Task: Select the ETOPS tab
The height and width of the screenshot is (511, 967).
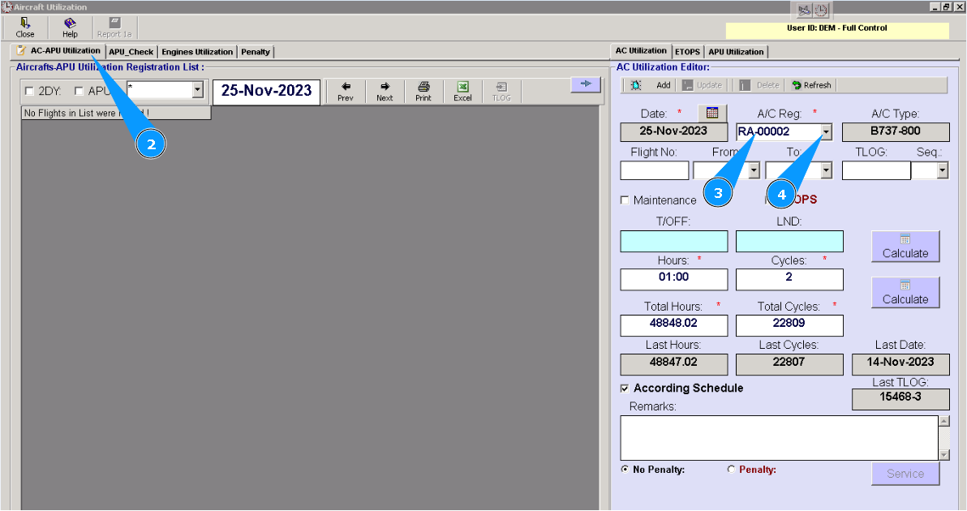Action: coord(688,52)
